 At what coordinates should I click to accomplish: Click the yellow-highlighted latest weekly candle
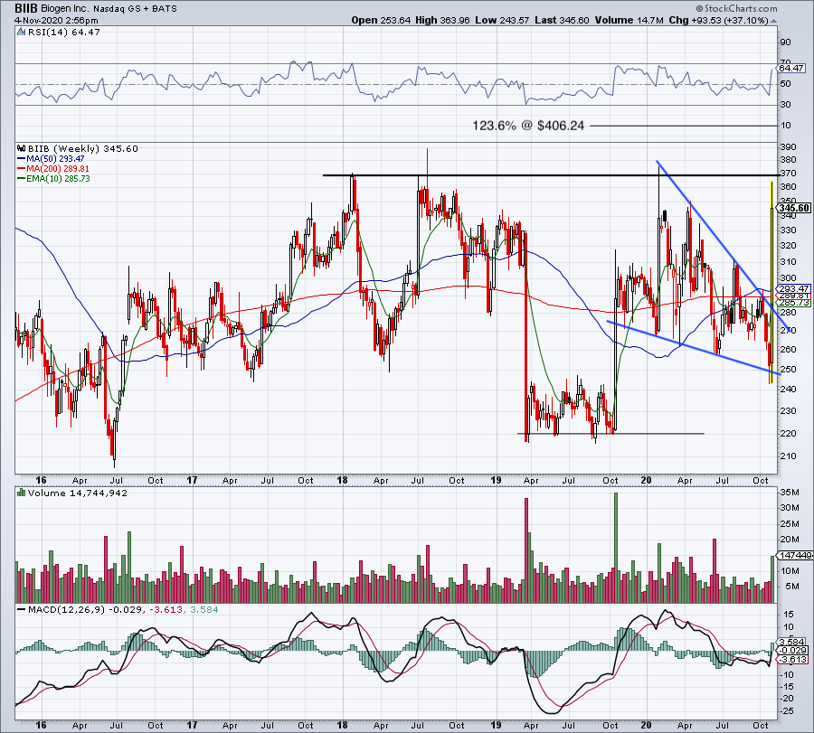point(772,283)
